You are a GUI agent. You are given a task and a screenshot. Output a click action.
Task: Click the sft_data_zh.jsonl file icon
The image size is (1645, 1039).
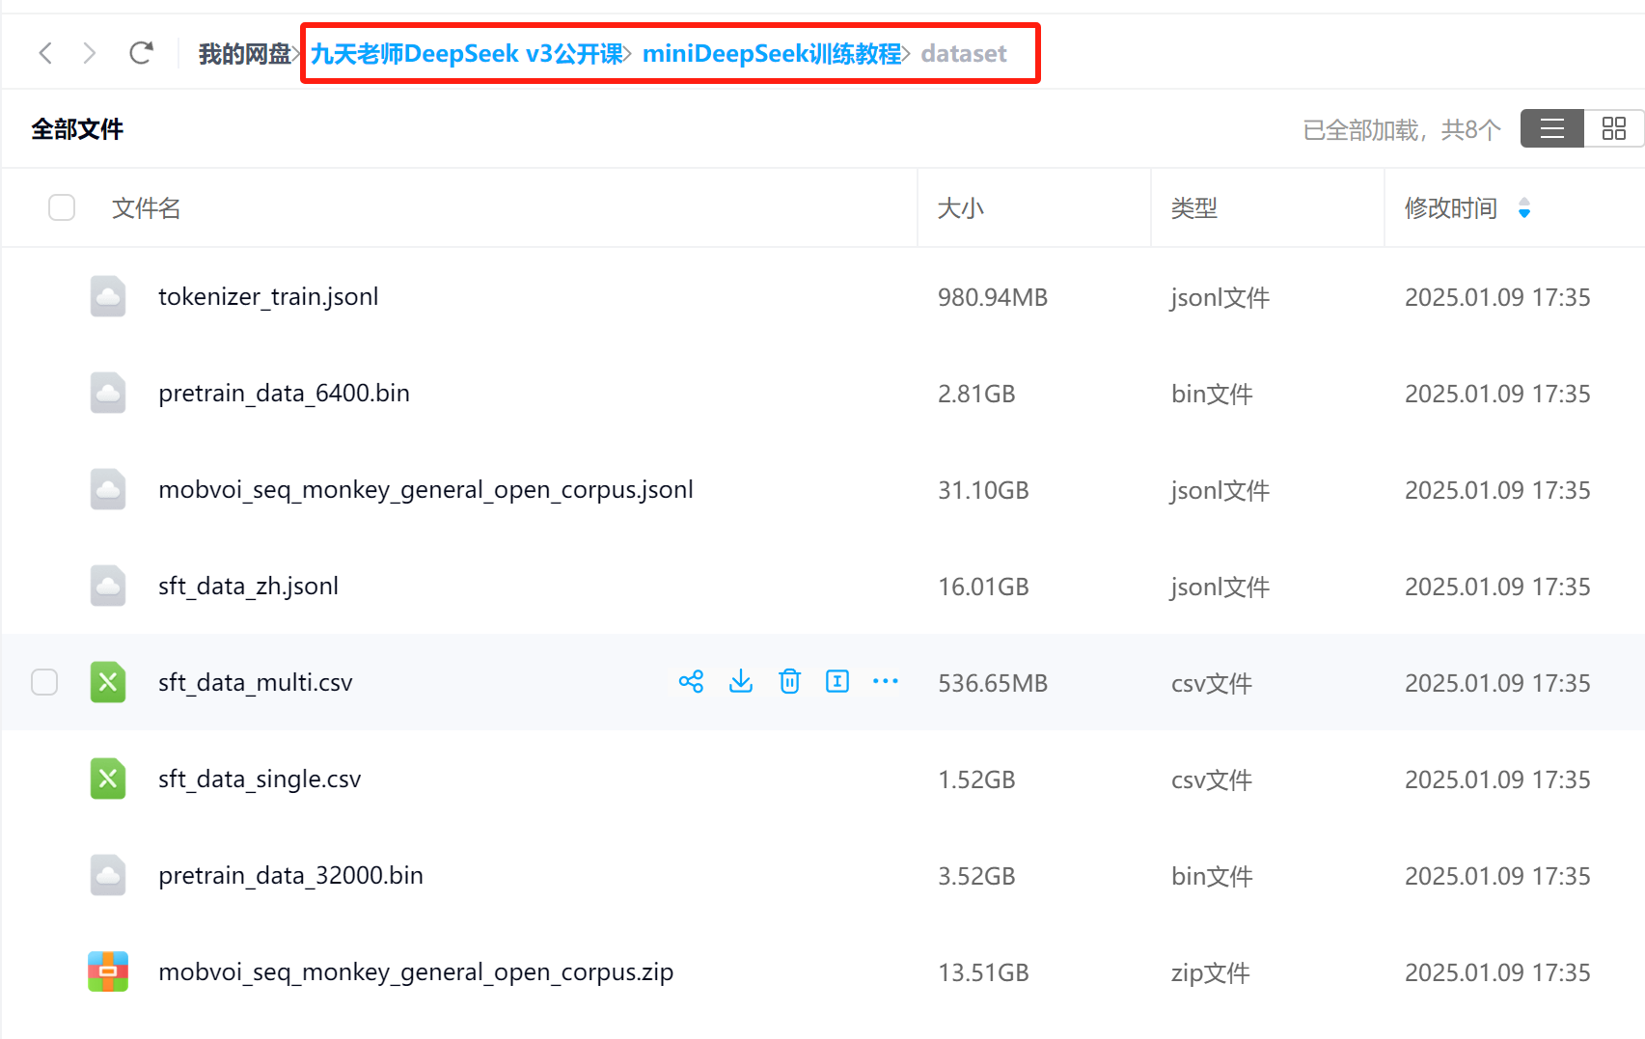108,586
